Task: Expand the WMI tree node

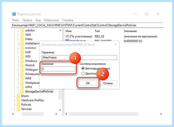Action: (18, 78)
